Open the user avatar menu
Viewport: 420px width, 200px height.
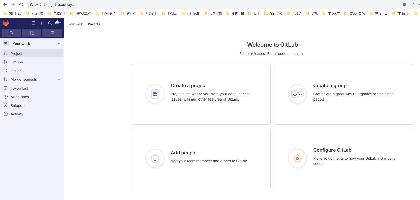(58, 23)
